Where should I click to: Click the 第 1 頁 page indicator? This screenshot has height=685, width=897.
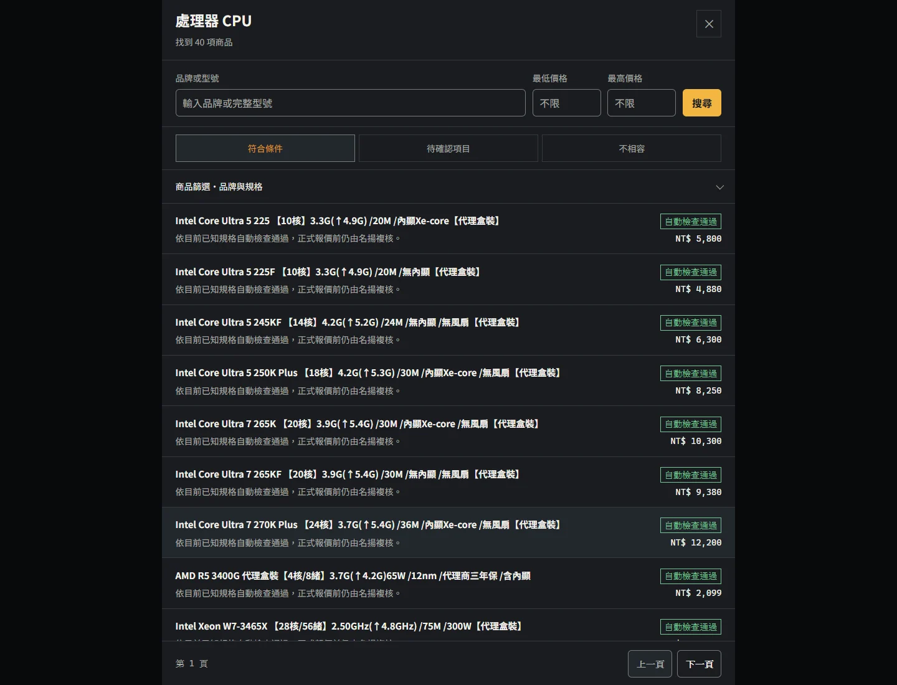point(192,664)
